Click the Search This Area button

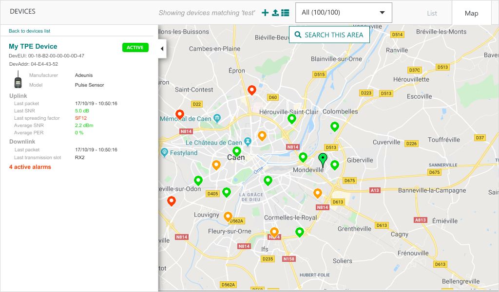(329, 35)
